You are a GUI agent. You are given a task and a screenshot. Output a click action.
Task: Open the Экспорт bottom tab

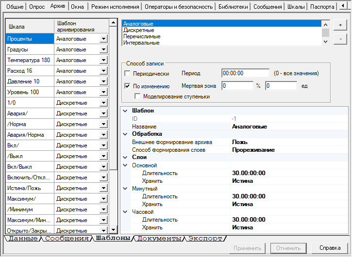click(205, 239)
